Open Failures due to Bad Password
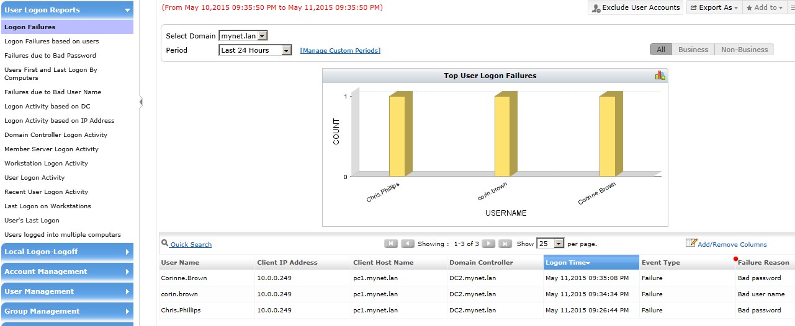The height and width of the screenshot is (326, 795). pyautogui.click(x=50, y=55)
